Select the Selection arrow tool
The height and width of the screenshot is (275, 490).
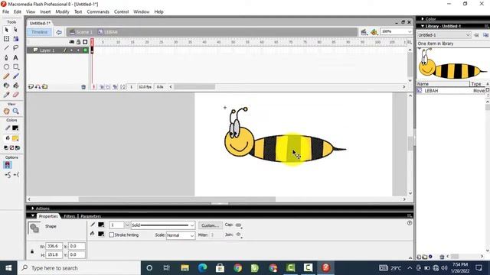pos(6,30)
